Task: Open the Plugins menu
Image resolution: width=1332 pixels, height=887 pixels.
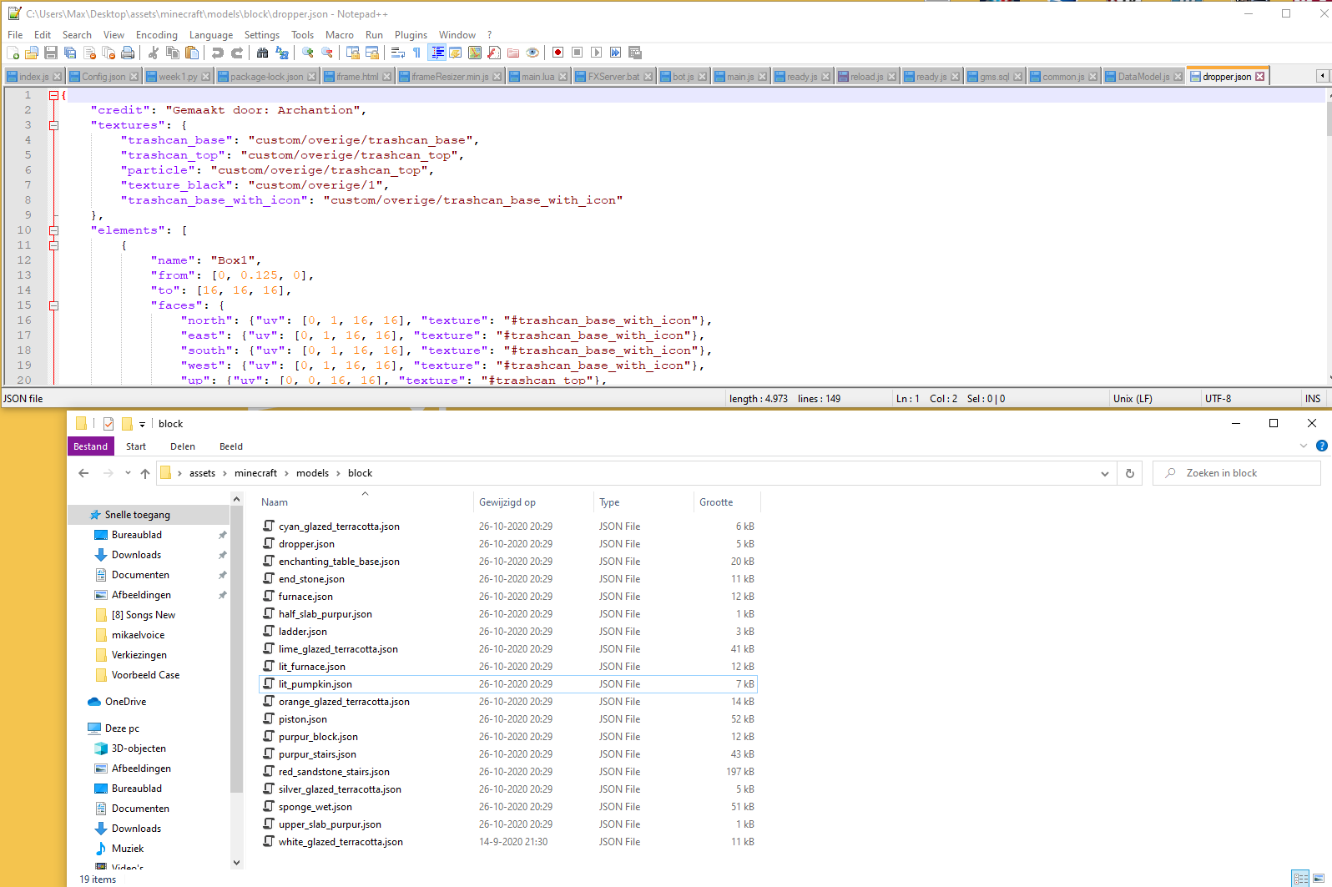Action: pos(411,35)
